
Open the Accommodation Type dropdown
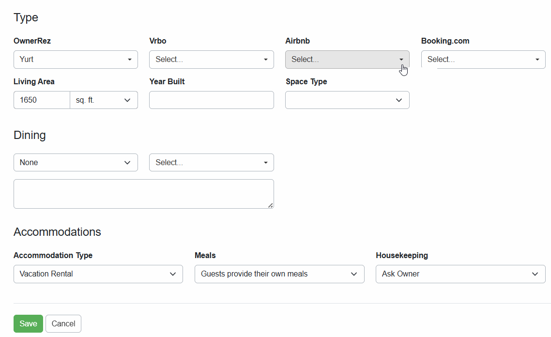98,274
